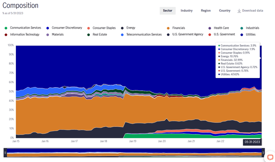275x162 pixels.
Task: Click the Jan 21 axis label
Action: click(x=191, y=141)
